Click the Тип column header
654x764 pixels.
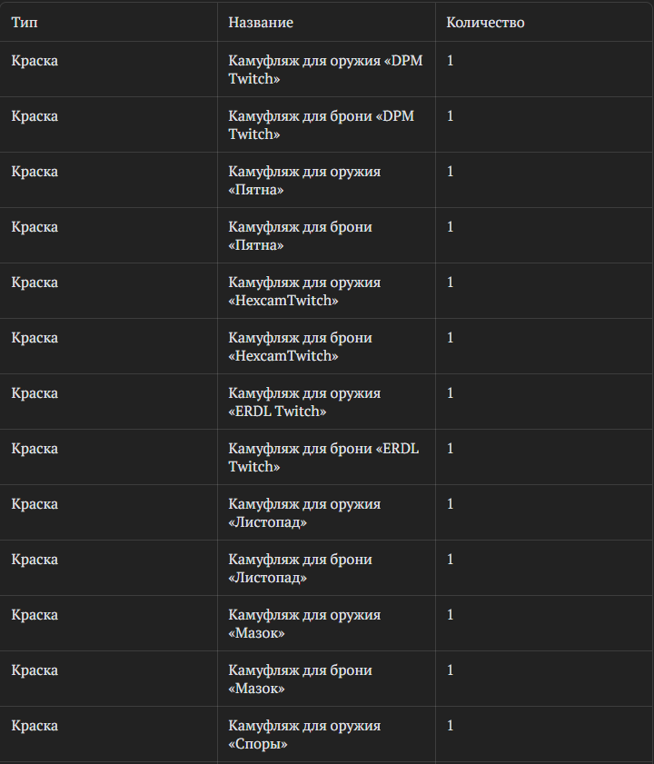click(25, 23)
